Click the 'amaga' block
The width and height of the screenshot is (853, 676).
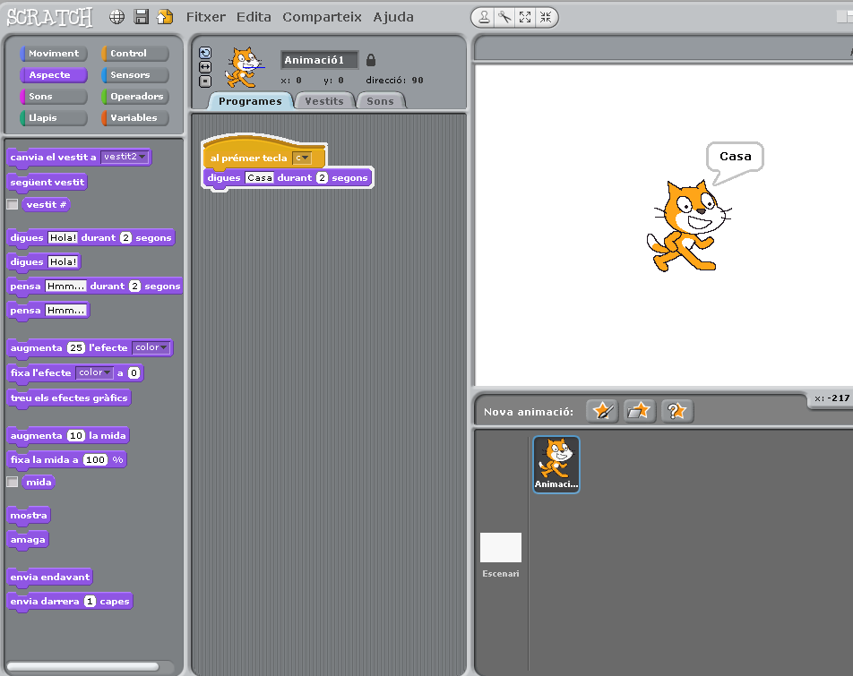coord(28,540)
